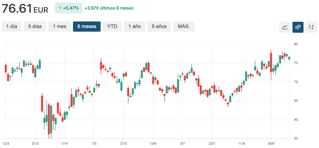Show 1 año price history
Viewport: 319px width, 148px height.
point(134,26)
